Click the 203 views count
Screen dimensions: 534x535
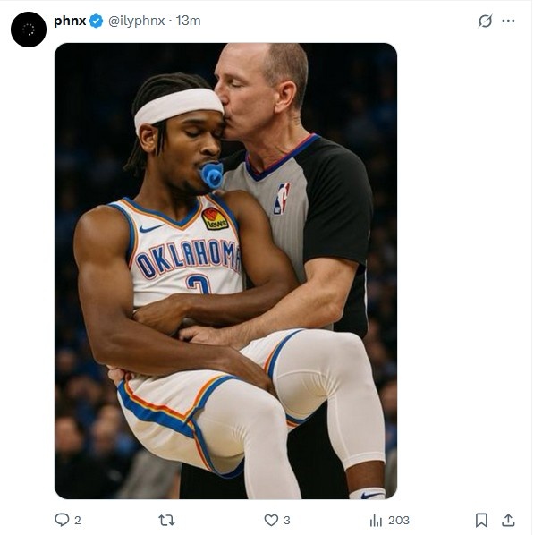(399, 521)
